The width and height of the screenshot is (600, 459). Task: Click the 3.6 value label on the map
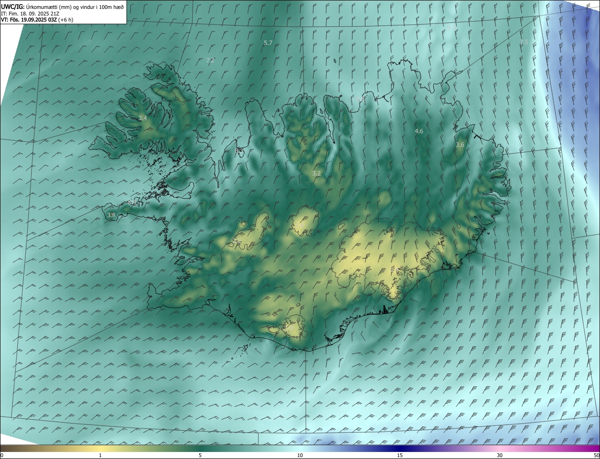tap(460, 145)
